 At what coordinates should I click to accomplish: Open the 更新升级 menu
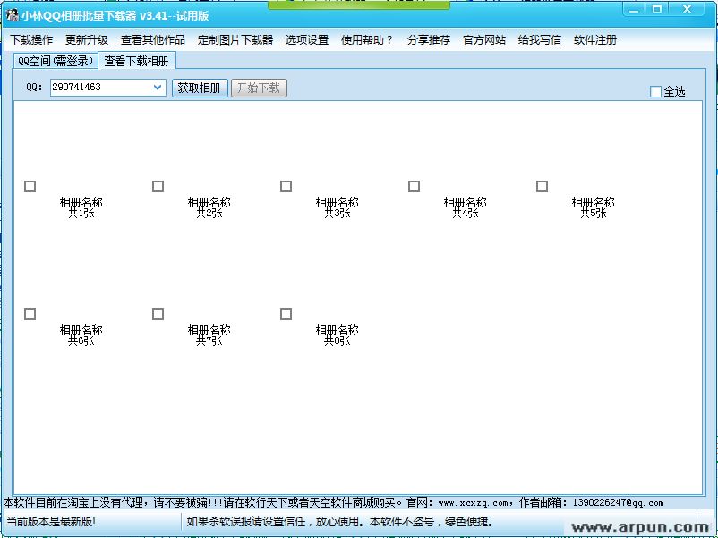click(x=87, y=39)
